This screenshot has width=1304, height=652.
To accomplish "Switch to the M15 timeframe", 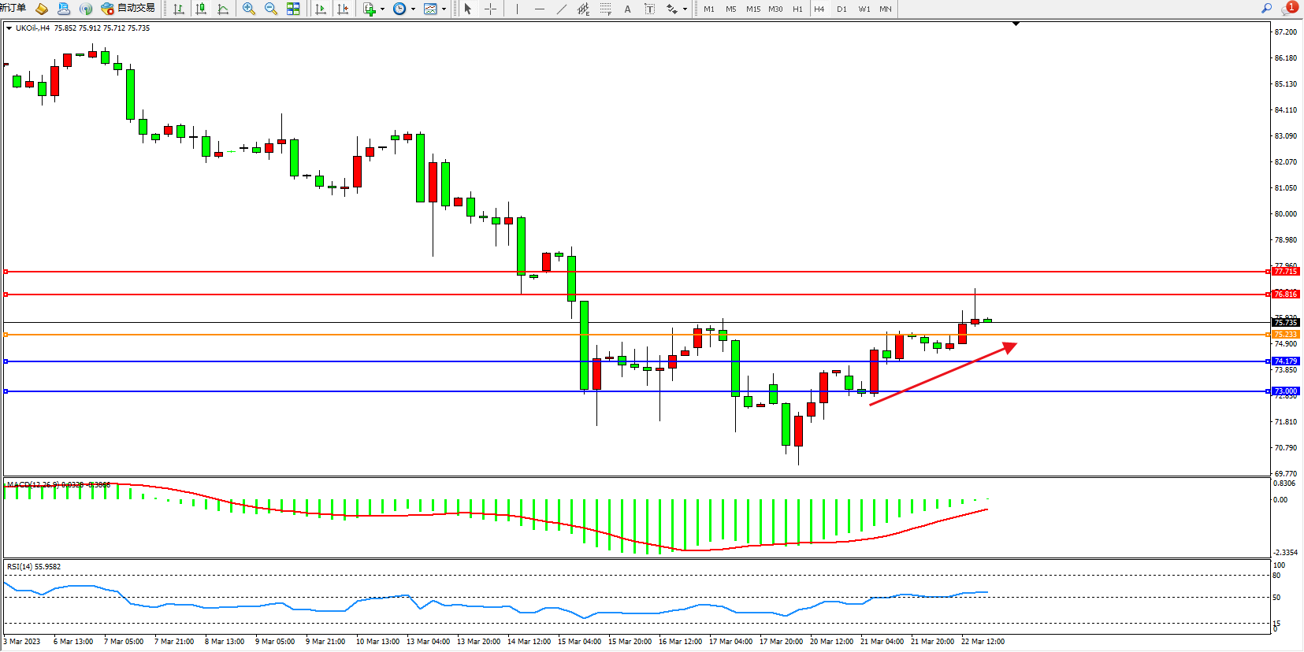I will [x=753, y=9].
